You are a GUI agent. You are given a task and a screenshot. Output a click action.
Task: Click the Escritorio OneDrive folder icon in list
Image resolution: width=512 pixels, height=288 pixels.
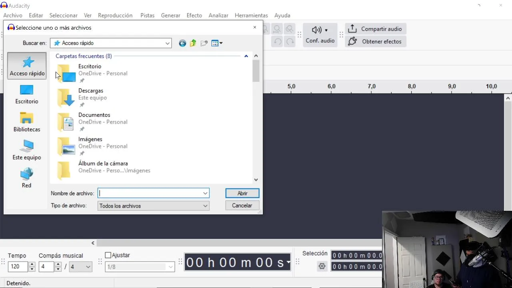coord(66,73)
